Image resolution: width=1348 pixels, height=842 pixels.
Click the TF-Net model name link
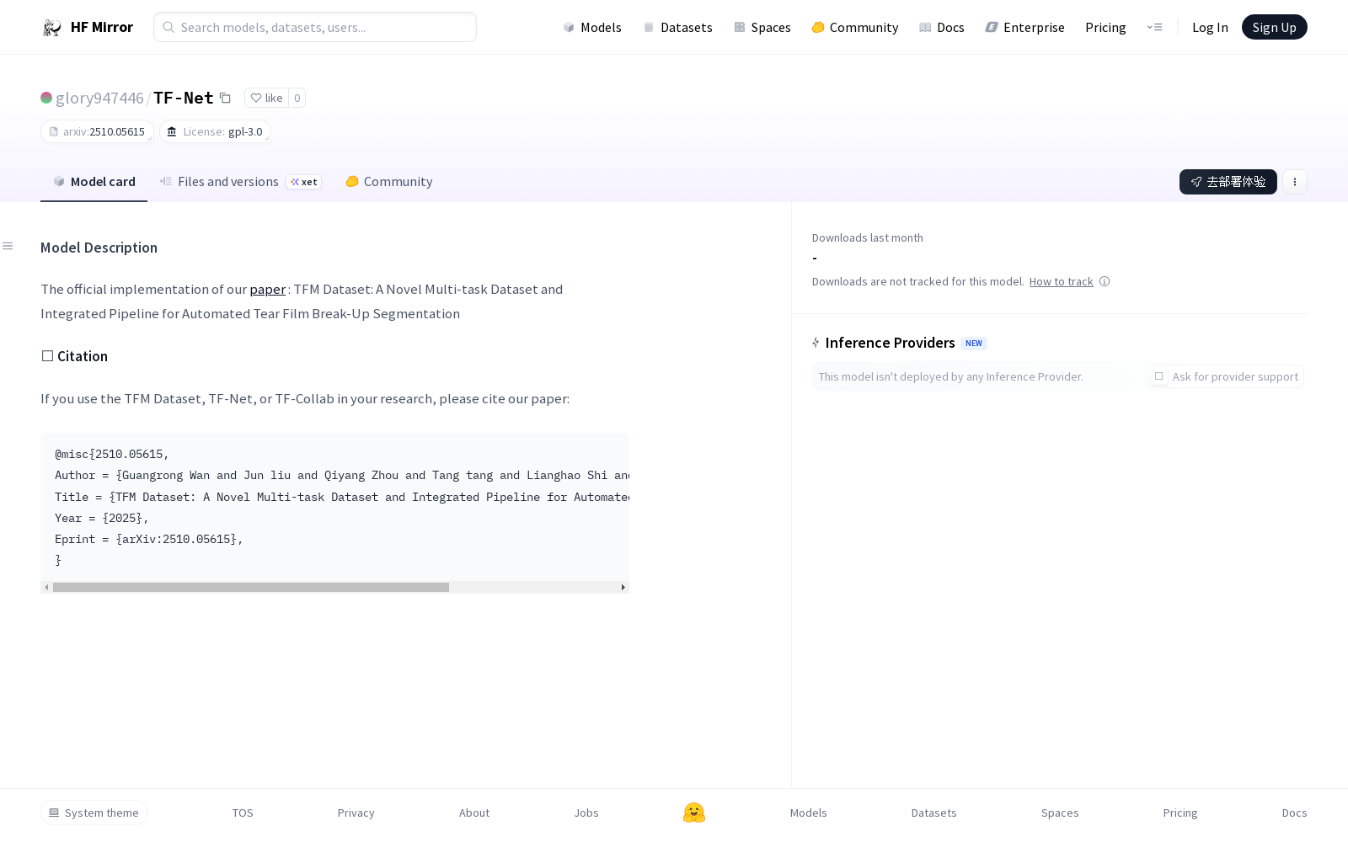click(x=184, y=98)
